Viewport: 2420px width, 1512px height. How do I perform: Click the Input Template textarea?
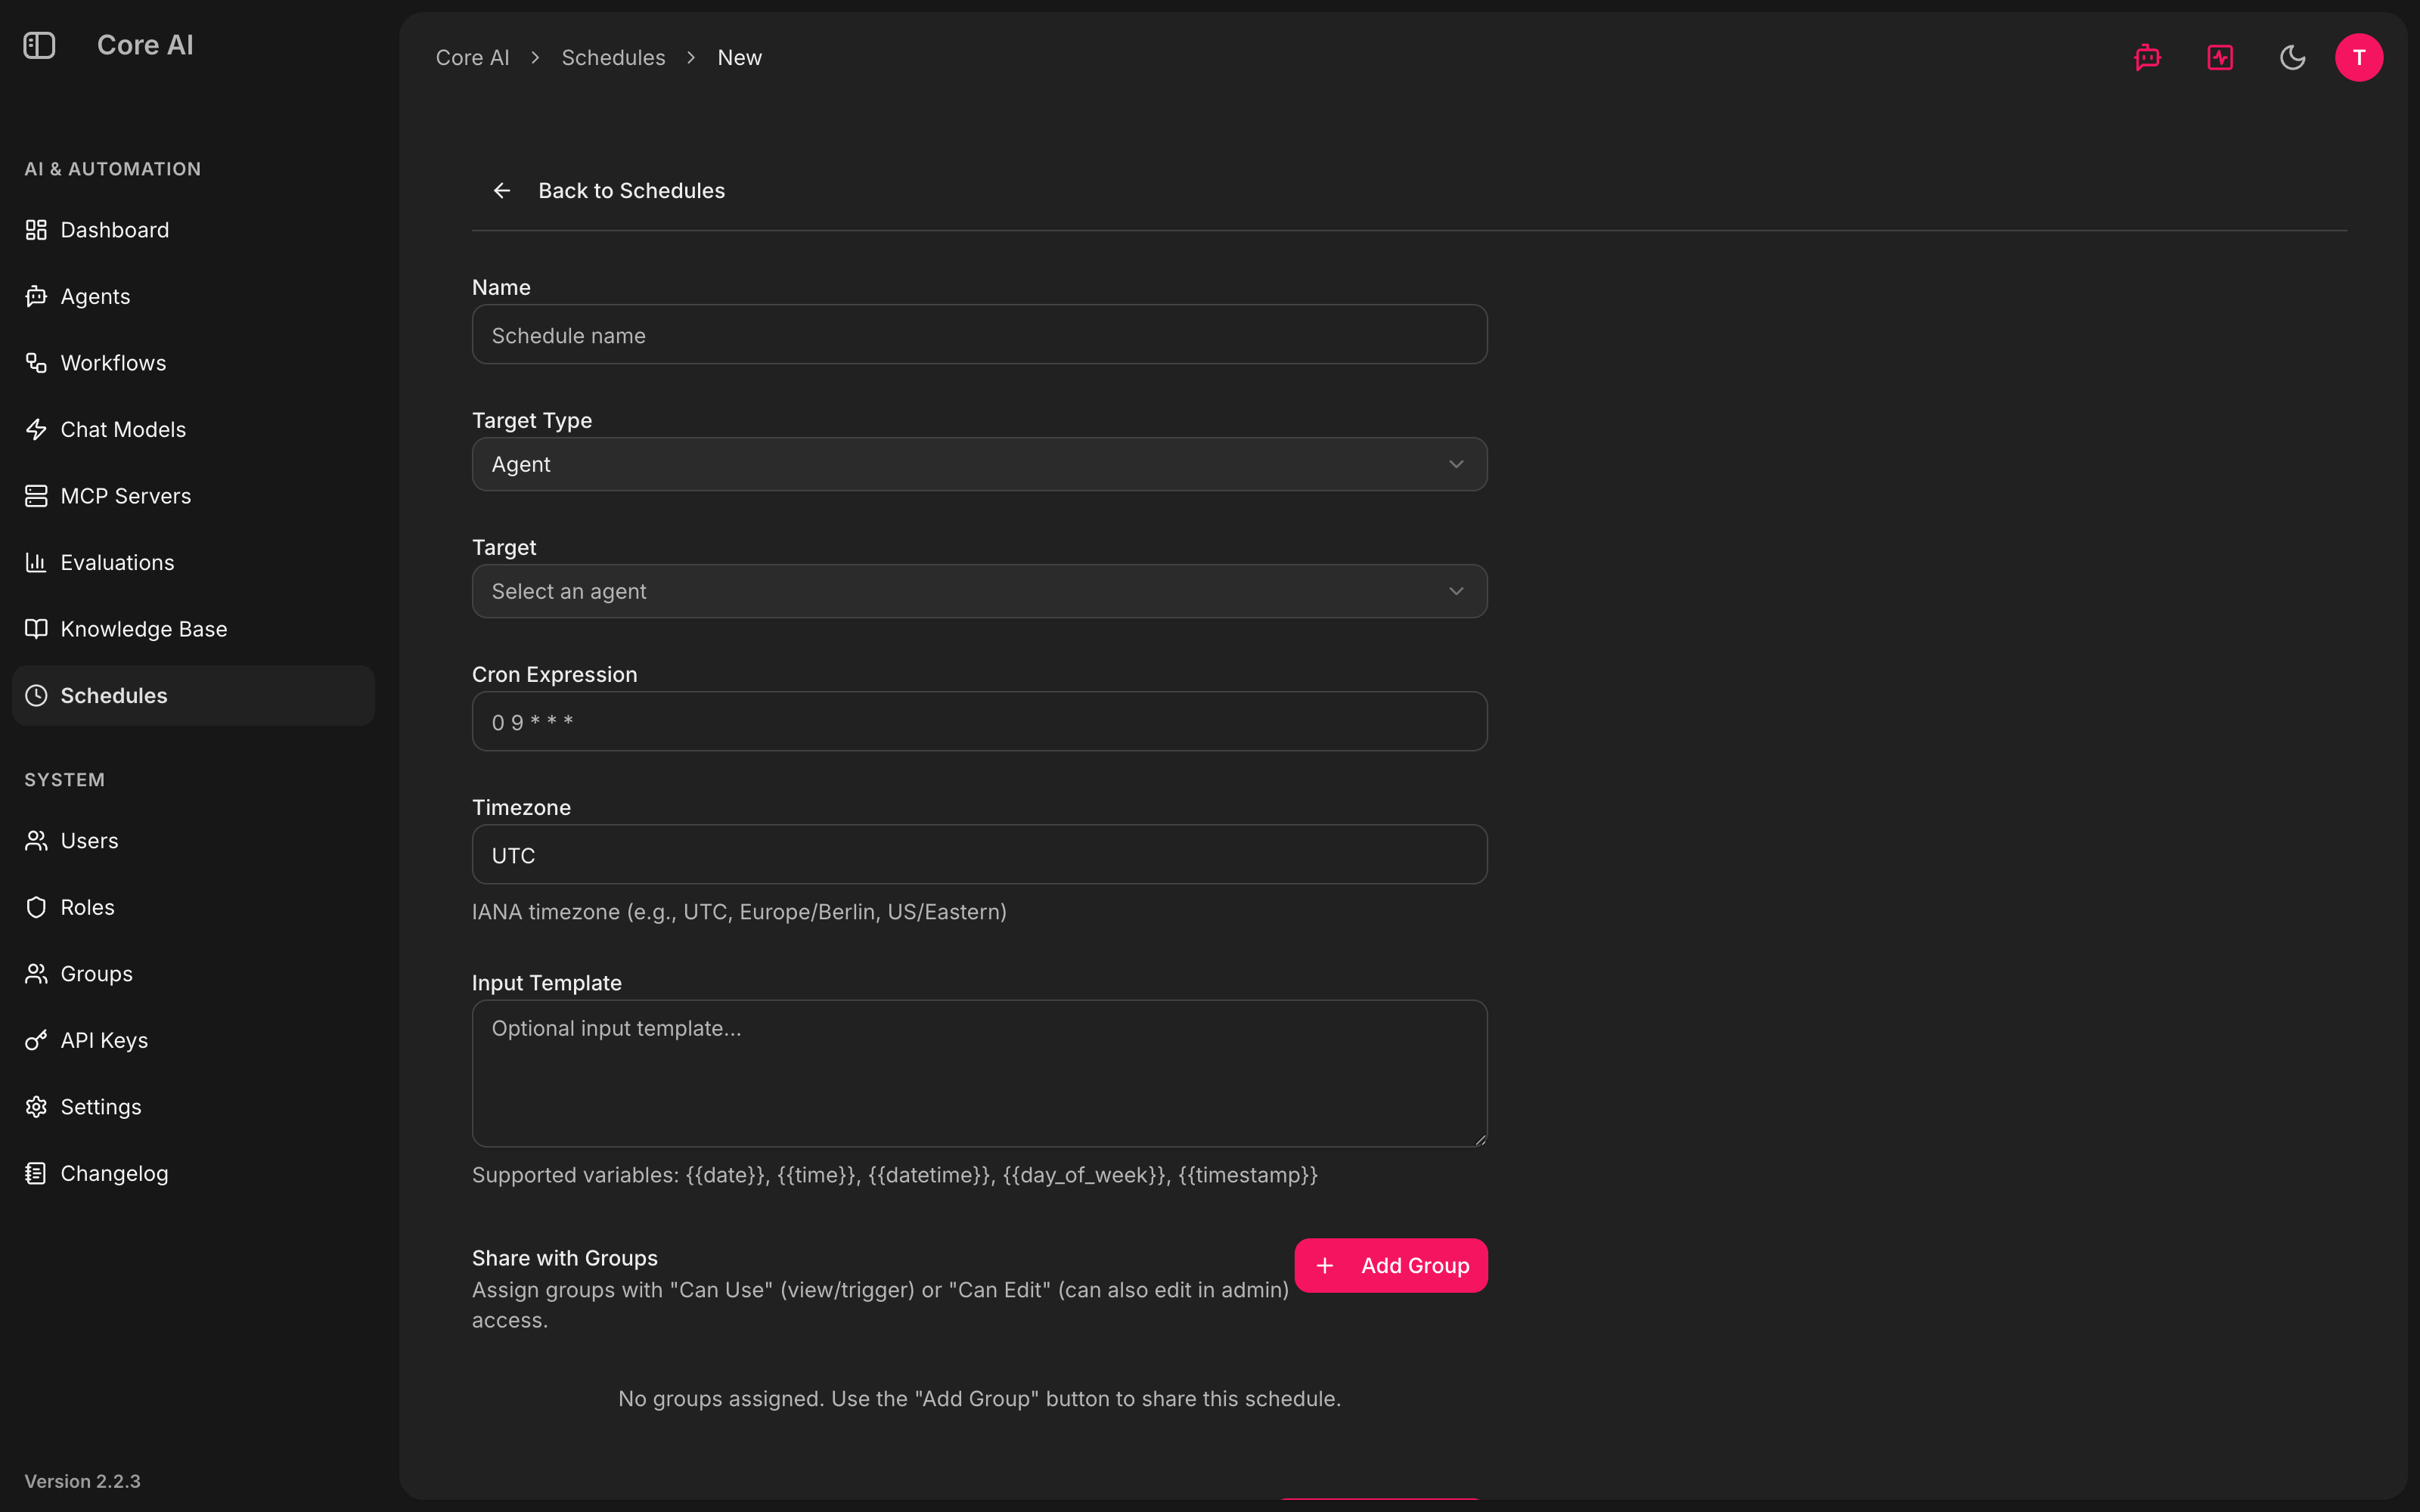(980, 1073)
